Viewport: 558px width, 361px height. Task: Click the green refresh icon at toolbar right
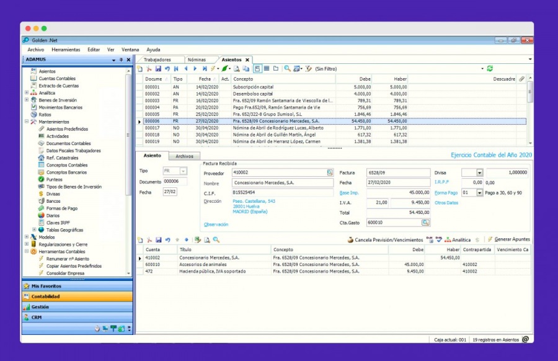point(490,68)
